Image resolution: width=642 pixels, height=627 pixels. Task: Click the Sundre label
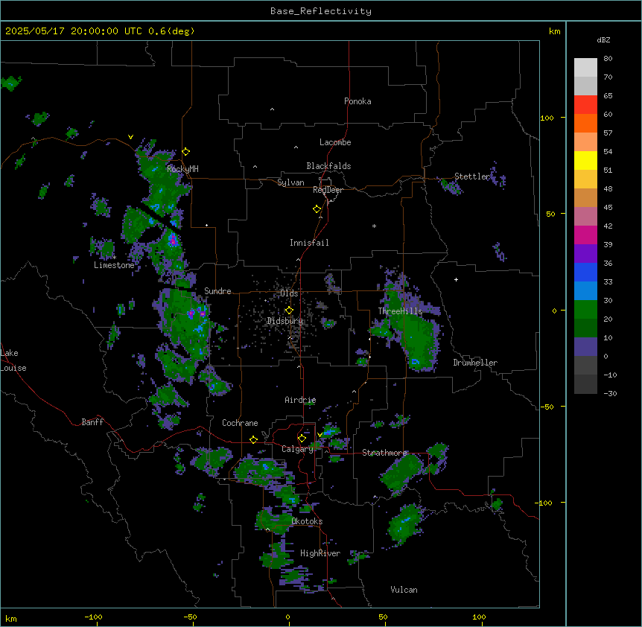217,291
